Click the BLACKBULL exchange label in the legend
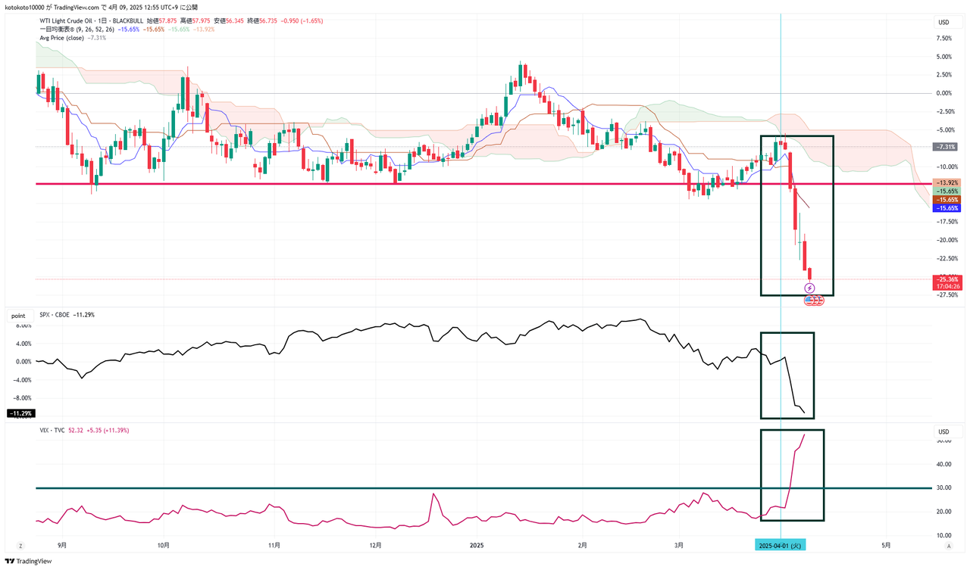This screenshot has height=570, width=970. (127, 21)
